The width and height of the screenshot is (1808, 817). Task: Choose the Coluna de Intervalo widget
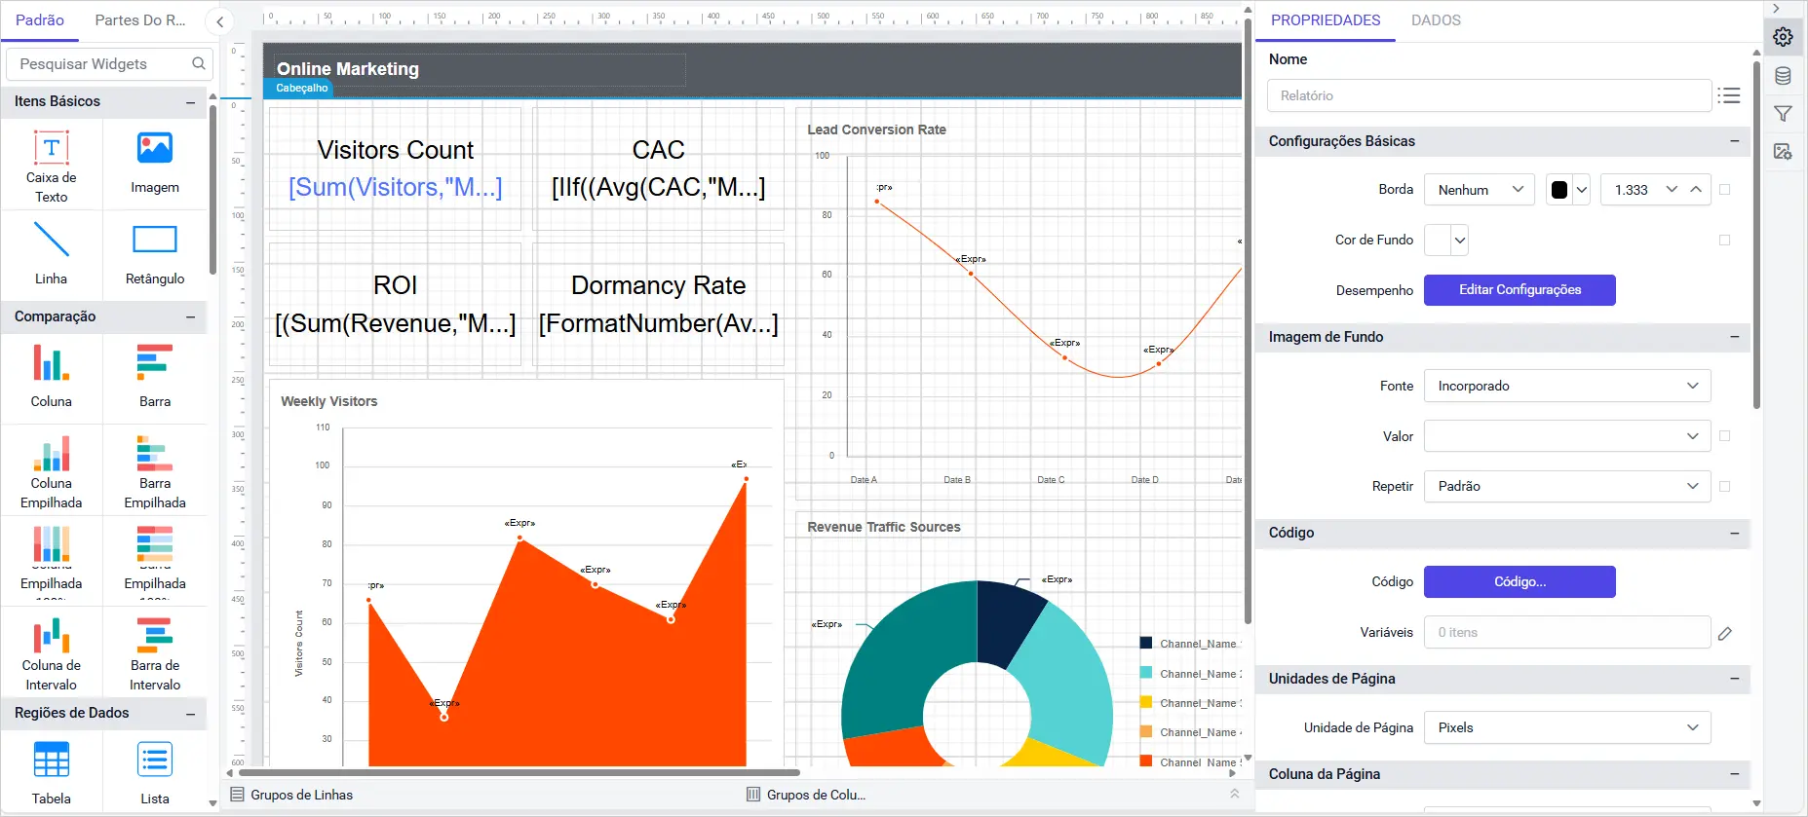point(52,653)
